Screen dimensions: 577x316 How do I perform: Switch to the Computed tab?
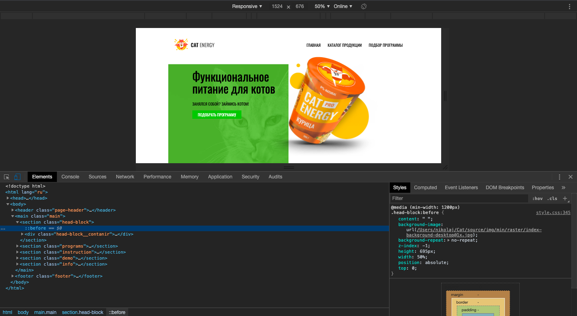[x=426, y=188]
